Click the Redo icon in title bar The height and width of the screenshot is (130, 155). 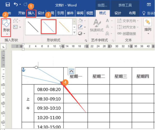[x=25, y=4]
